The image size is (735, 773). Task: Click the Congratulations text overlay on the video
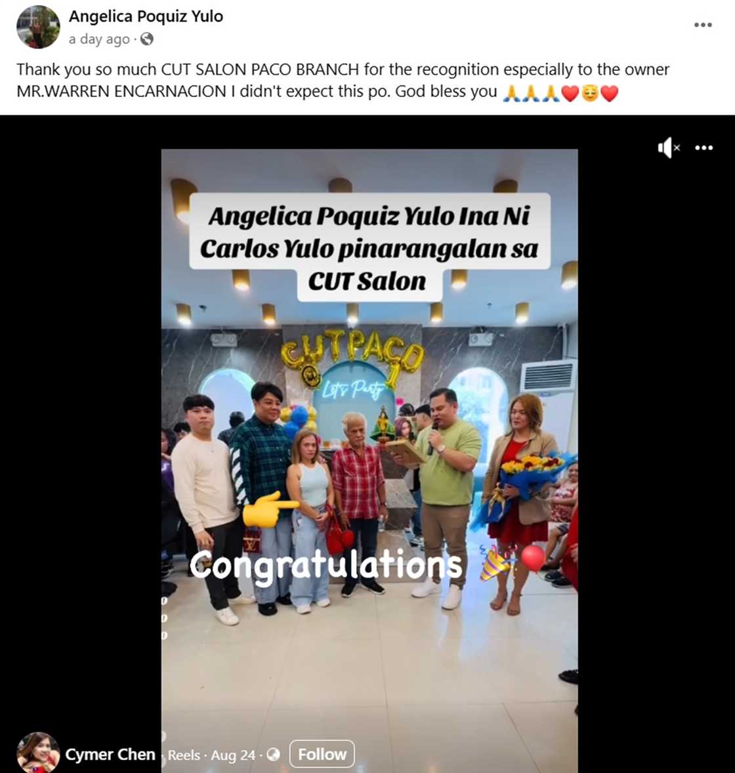tap(326, 565)
